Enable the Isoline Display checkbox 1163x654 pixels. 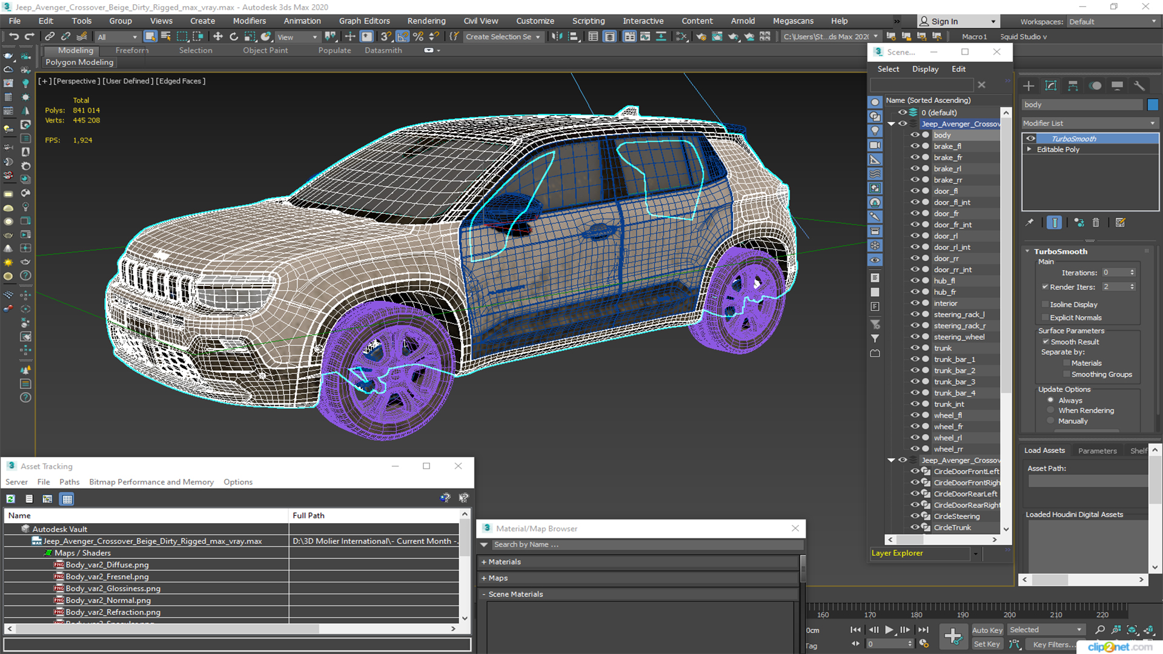pos(1045,305)
